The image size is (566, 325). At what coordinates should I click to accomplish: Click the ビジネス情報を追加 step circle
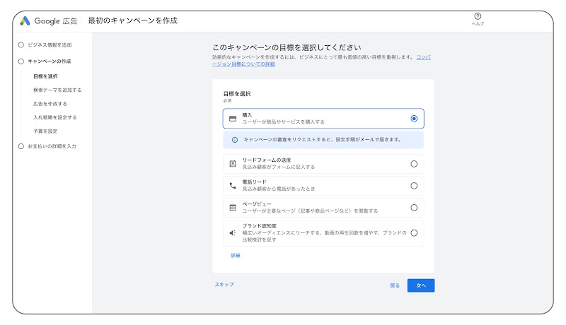pyautogui.click(x=21, y=45)
